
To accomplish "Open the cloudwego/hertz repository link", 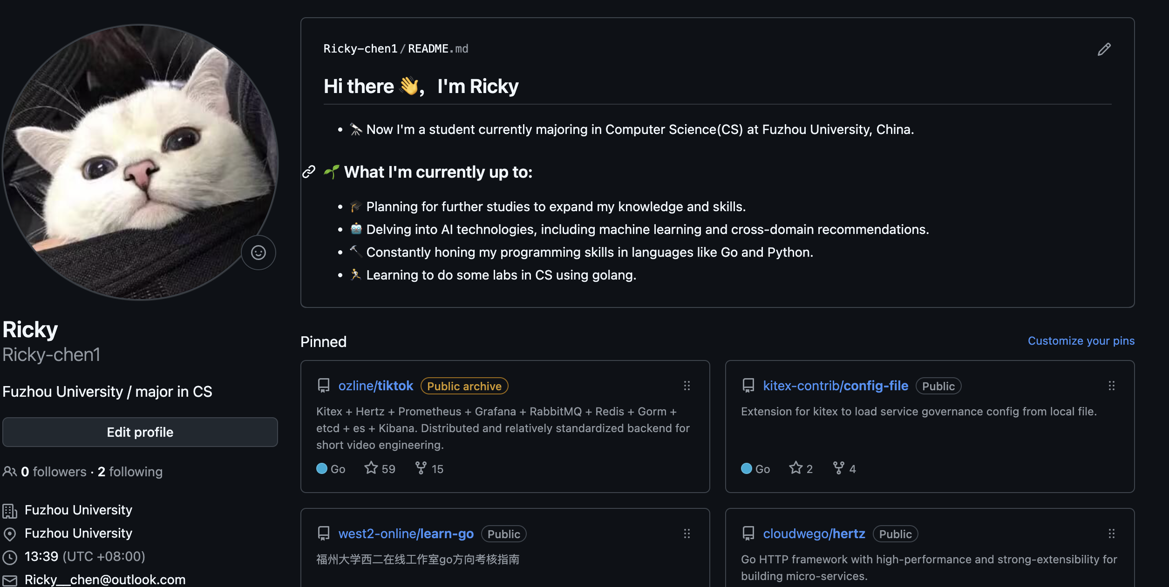I will (814, 534).
